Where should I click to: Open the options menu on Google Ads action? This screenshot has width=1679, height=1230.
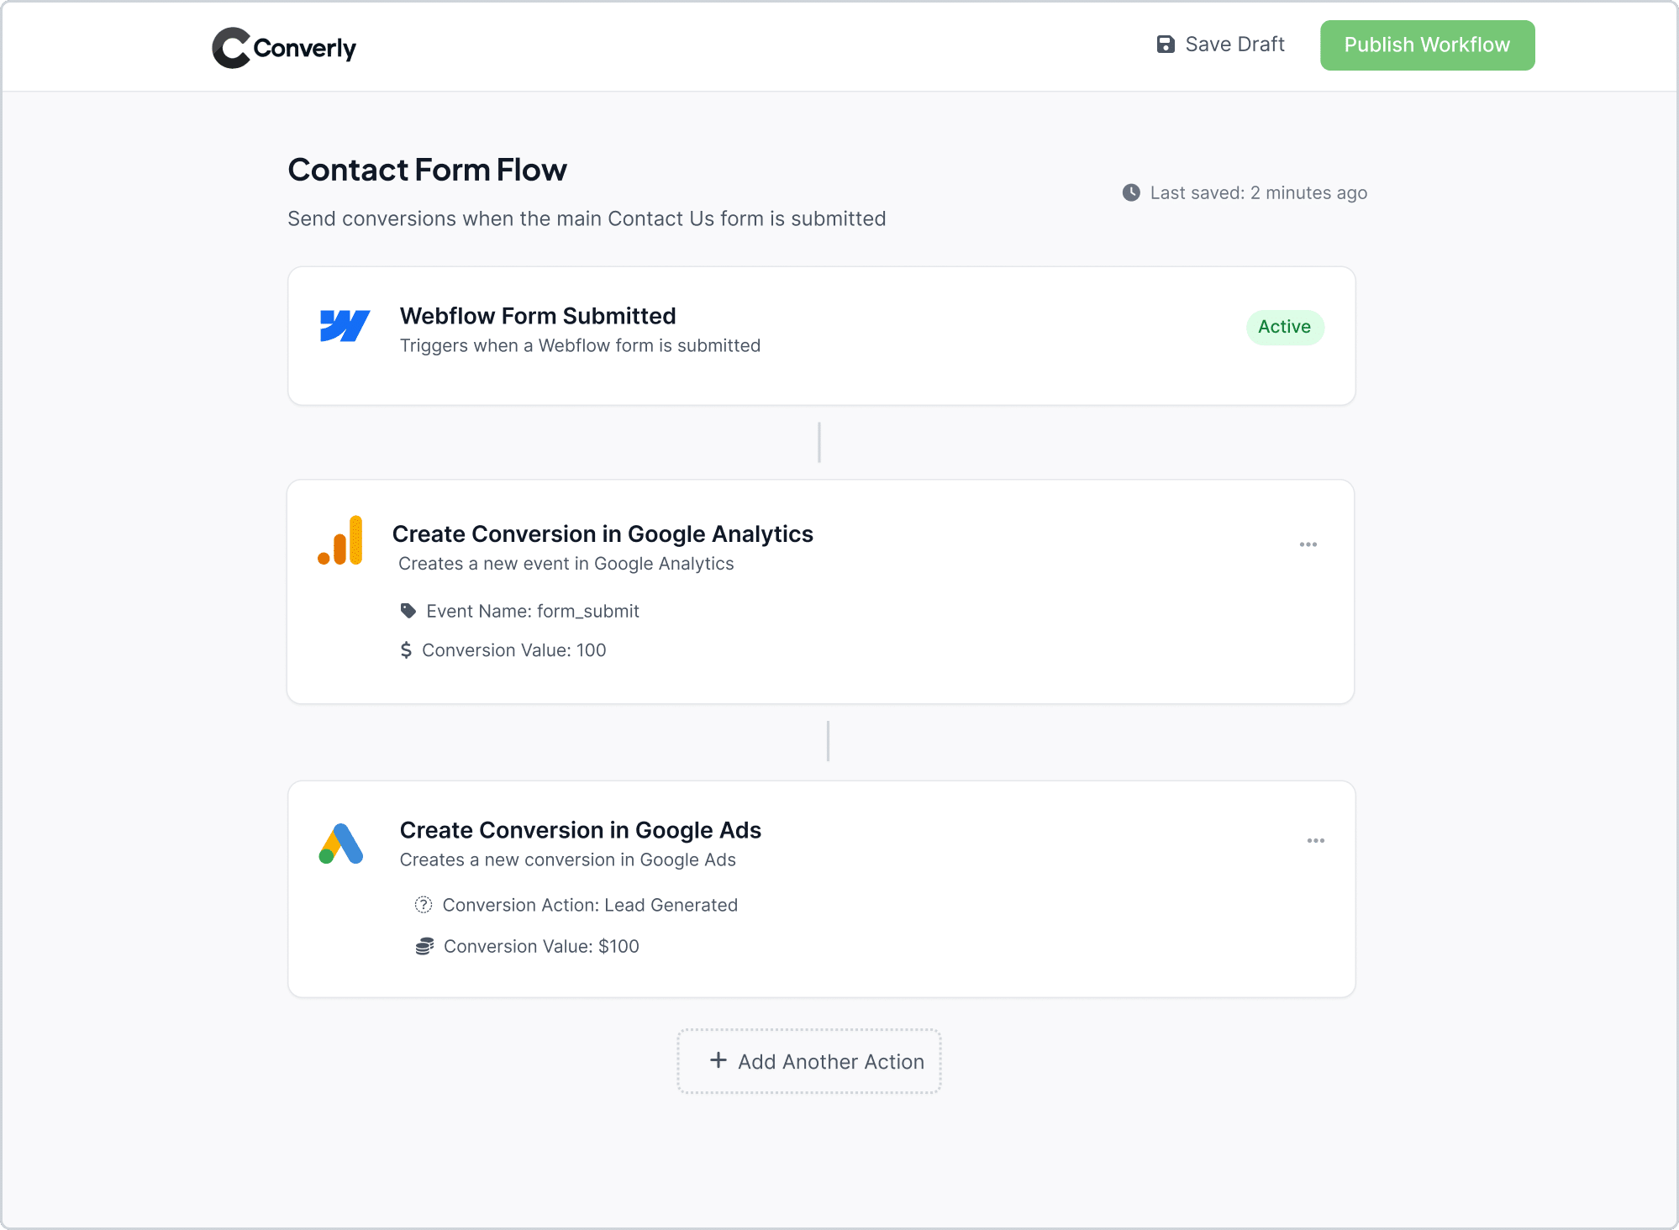point(1316,840)
